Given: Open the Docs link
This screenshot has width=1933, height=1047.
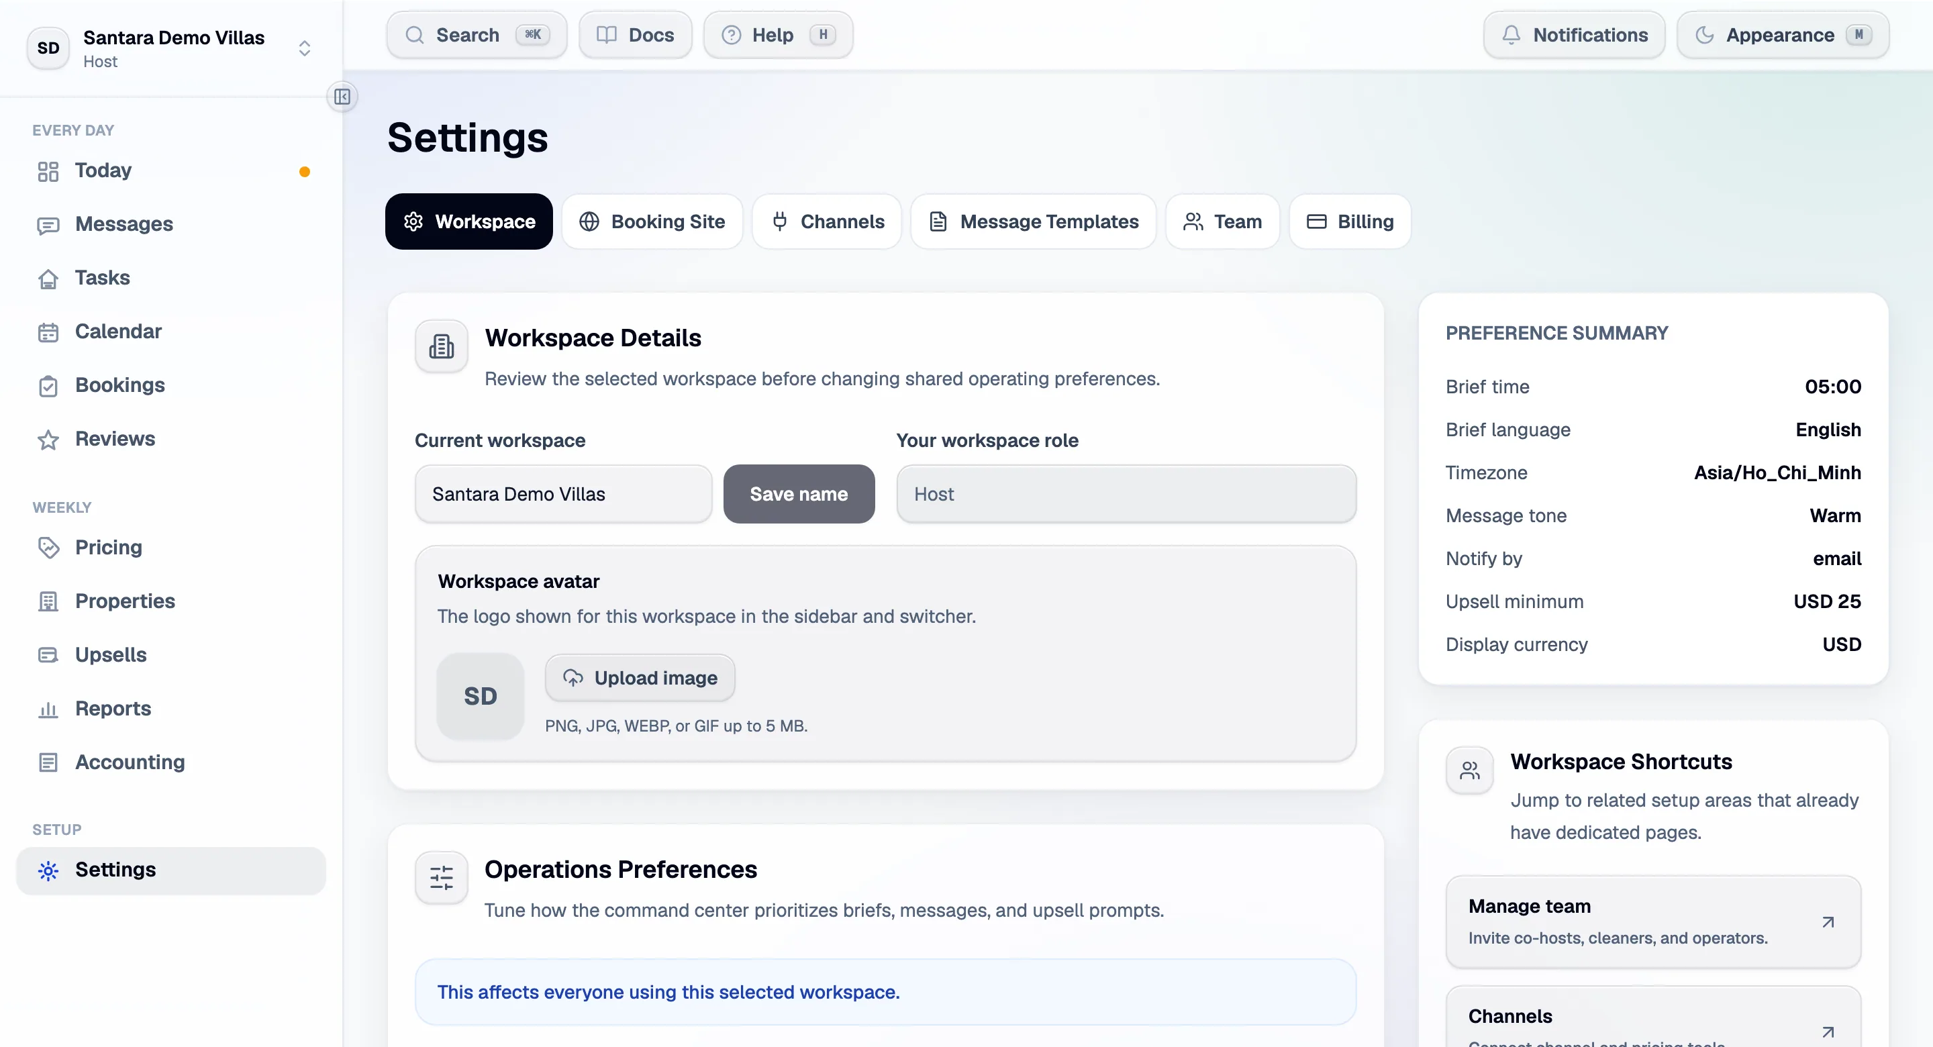Looking at the screenshot, I should click(636, 34).
